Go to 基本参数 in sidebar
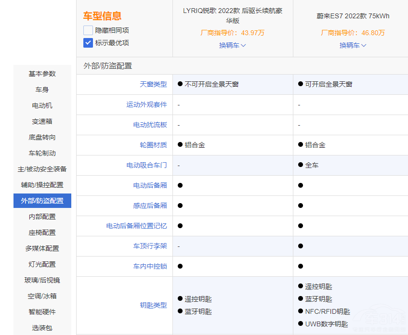 pos(42,74)
